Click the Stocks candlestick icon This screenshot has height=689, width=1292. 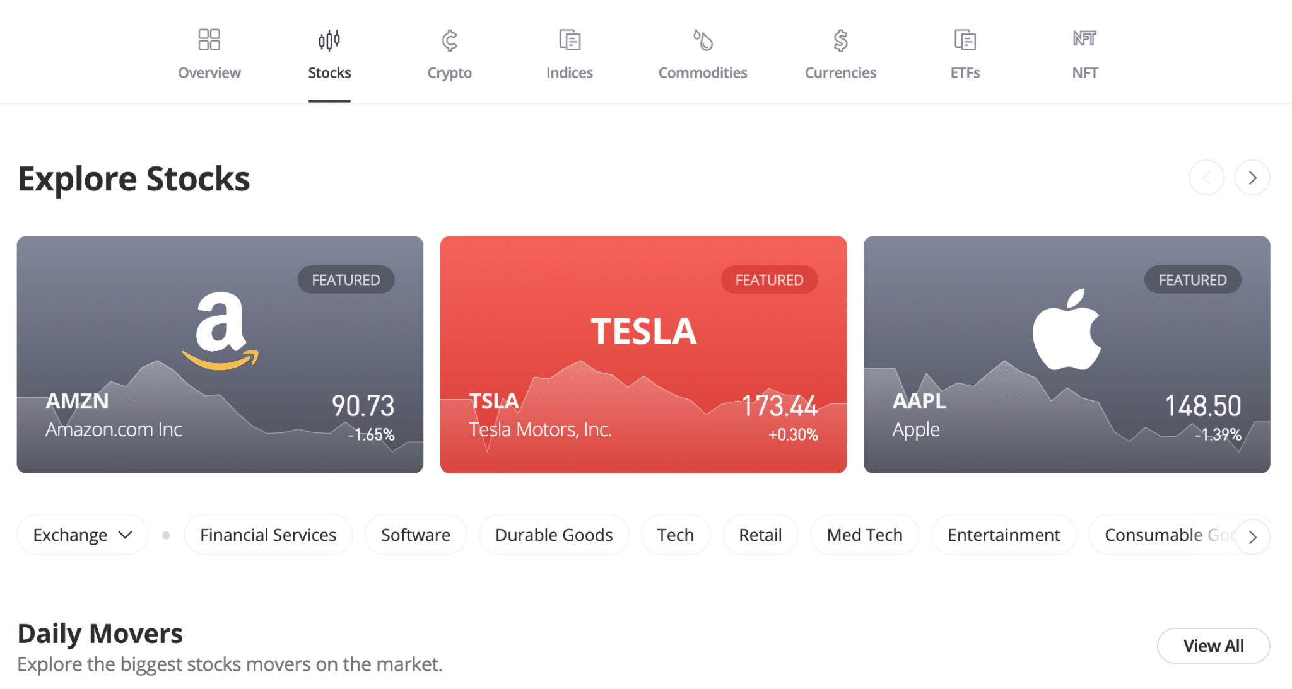point(329,40)
